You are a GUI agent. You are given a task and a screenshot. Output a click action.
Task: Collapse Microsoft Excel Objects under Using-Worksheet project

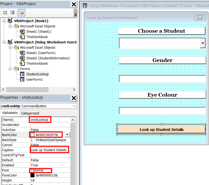tap(10, 47)
